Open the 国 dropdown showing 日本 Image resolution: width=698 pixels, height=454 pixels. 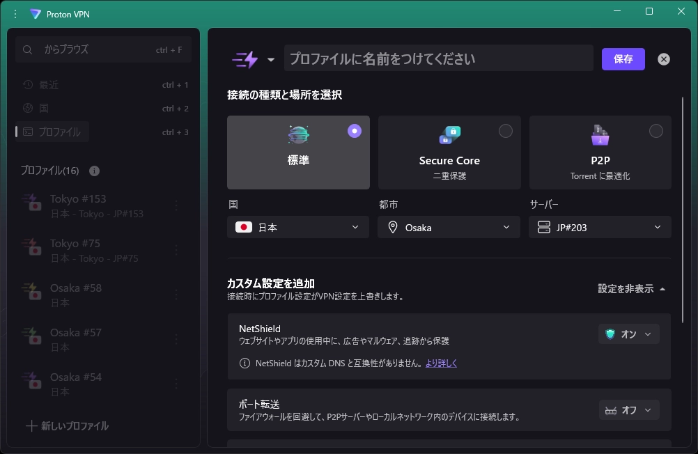(298, 227)
